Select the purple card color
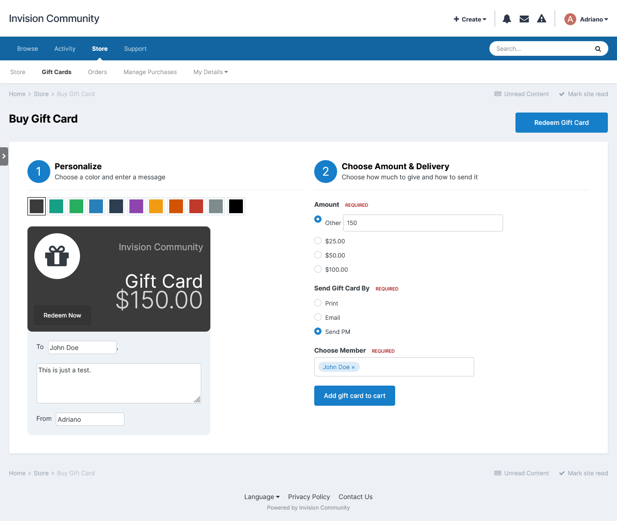Screen dimensions: 617x521 136,206
